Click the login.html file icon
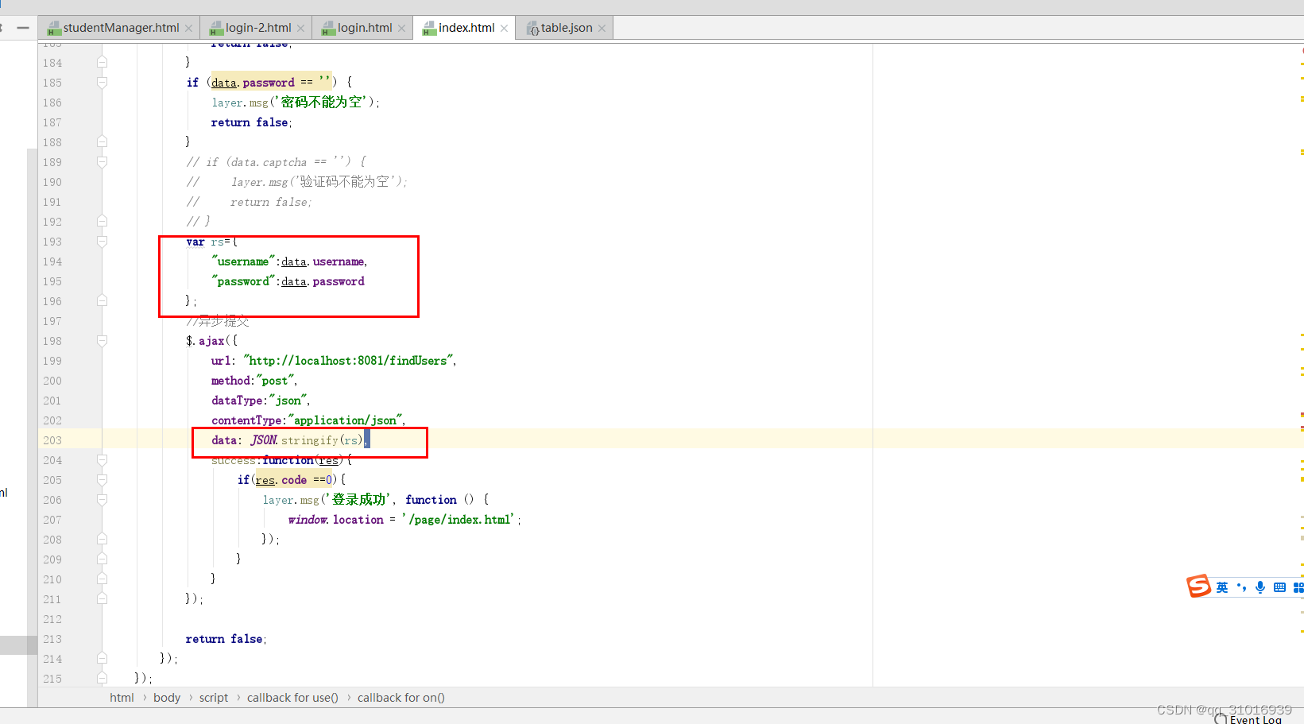1304x724 pixels. click(328, 29)
